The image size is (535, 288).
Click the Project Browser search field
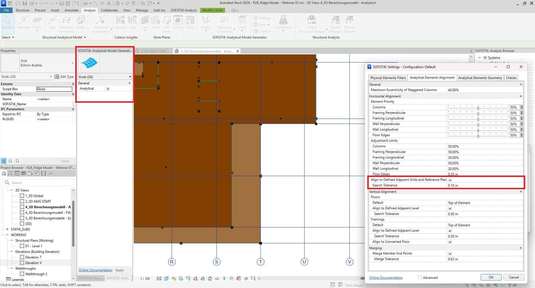point(41,183)
